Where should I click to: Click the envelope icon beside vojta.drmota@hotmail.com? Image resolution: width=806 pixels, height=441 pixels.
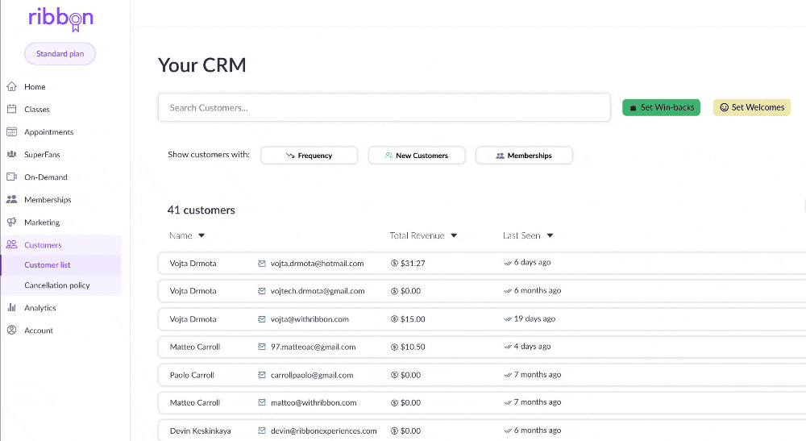(x=262, y=263)
